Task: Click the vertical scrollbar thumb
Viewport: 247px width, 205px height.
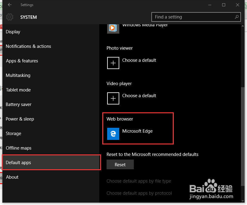Action: (x=242, y=137)
